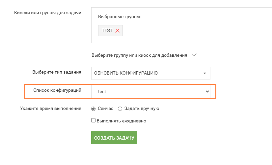Click the "Задать вручную" label text
This screenshot has height=165, width=272.
[x=142, y=109]
